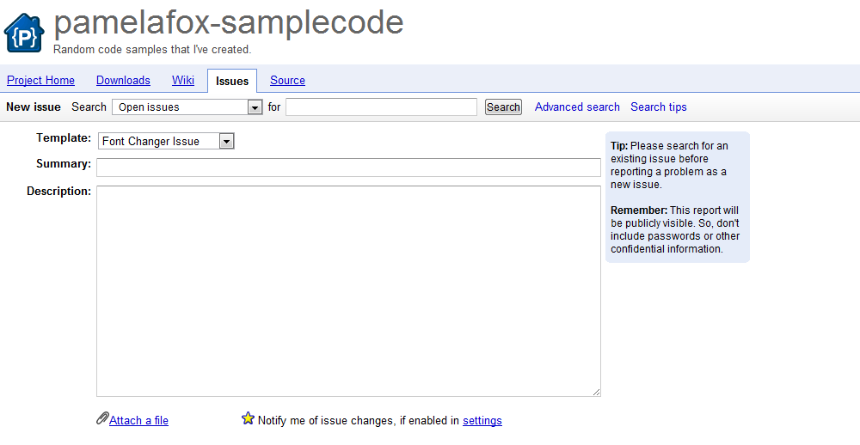
Task: Focus the Summary text field
Action: pos(349,168)
